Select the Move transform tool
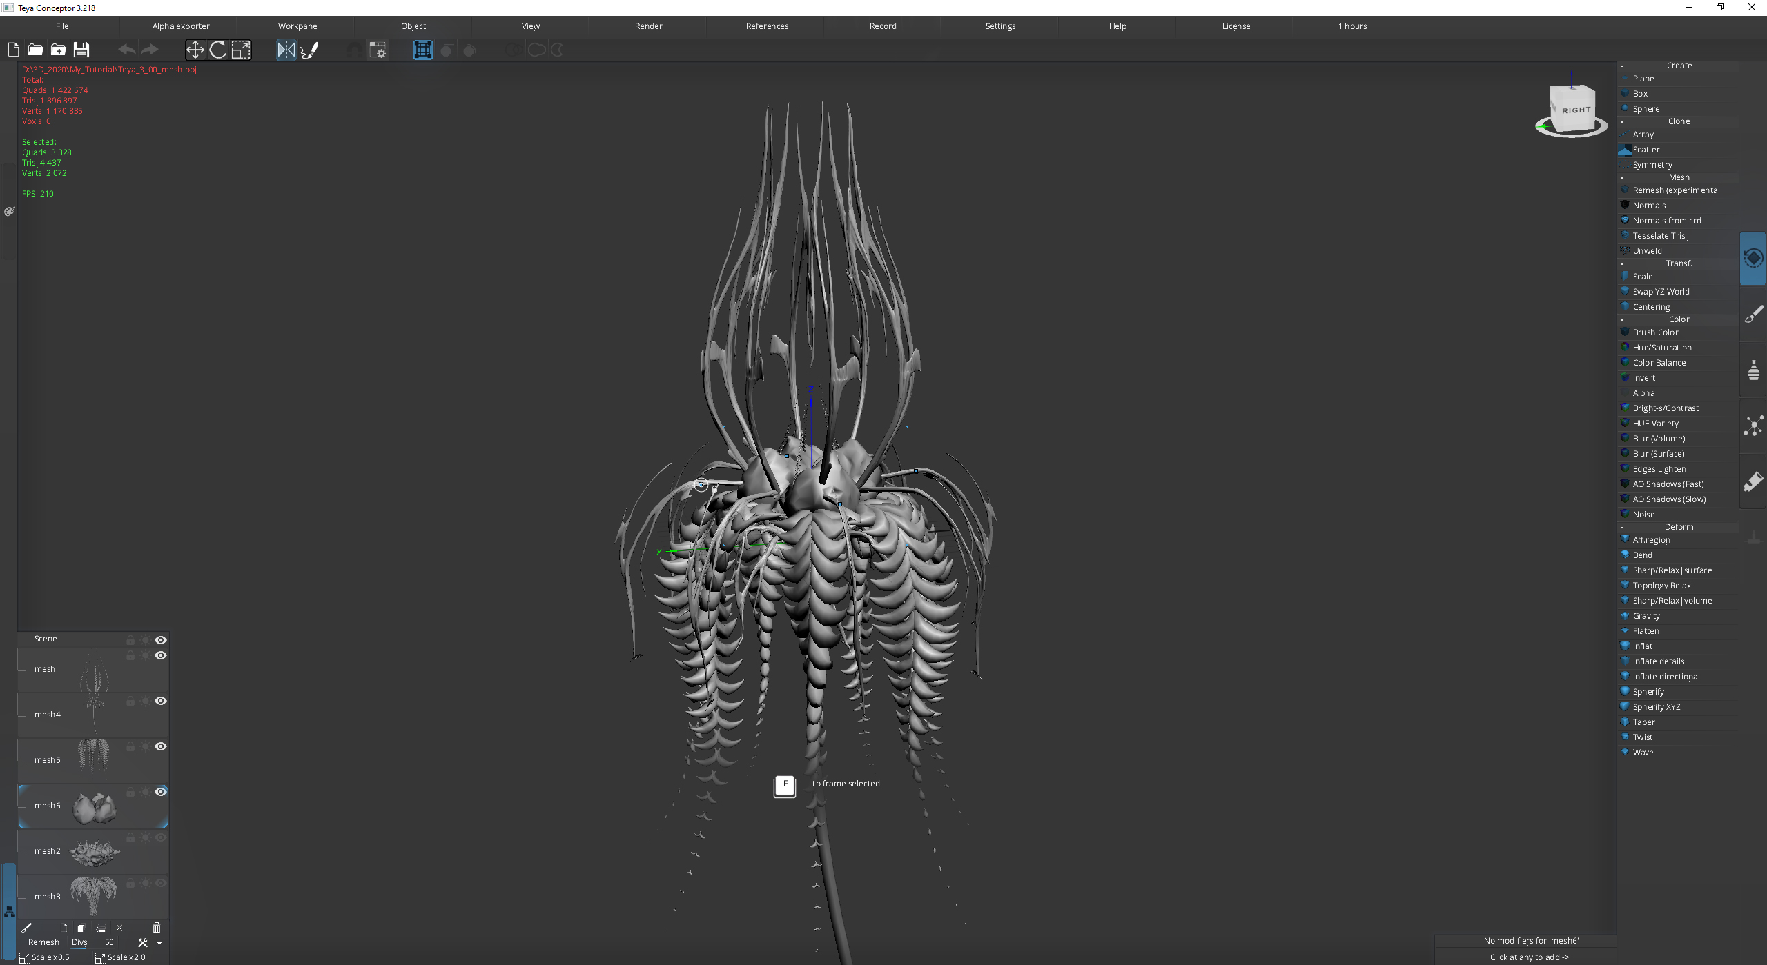 (195, 50)
